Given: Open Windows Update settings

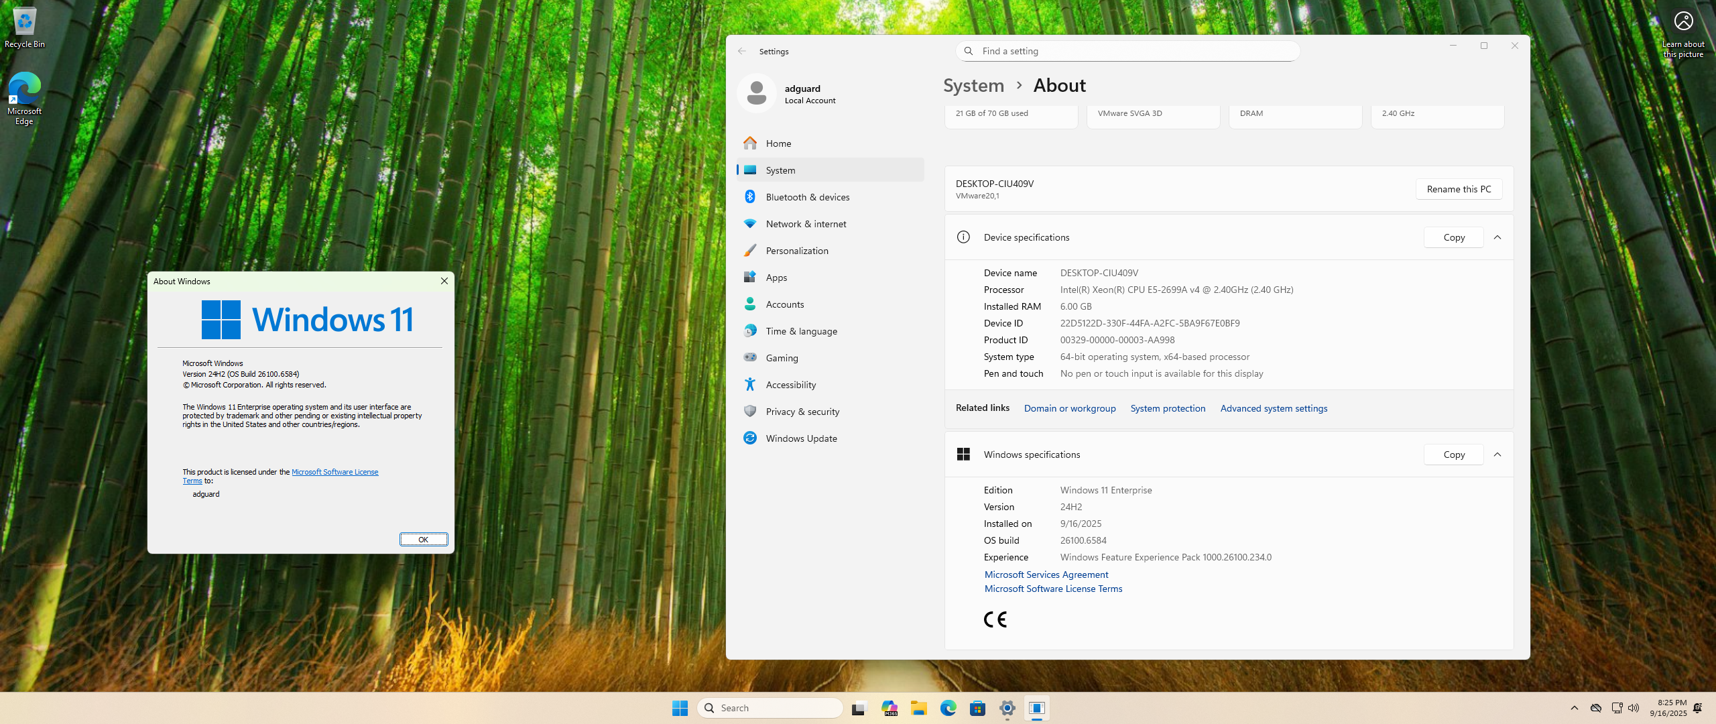Looking at the screenshot, I should 830,438.
